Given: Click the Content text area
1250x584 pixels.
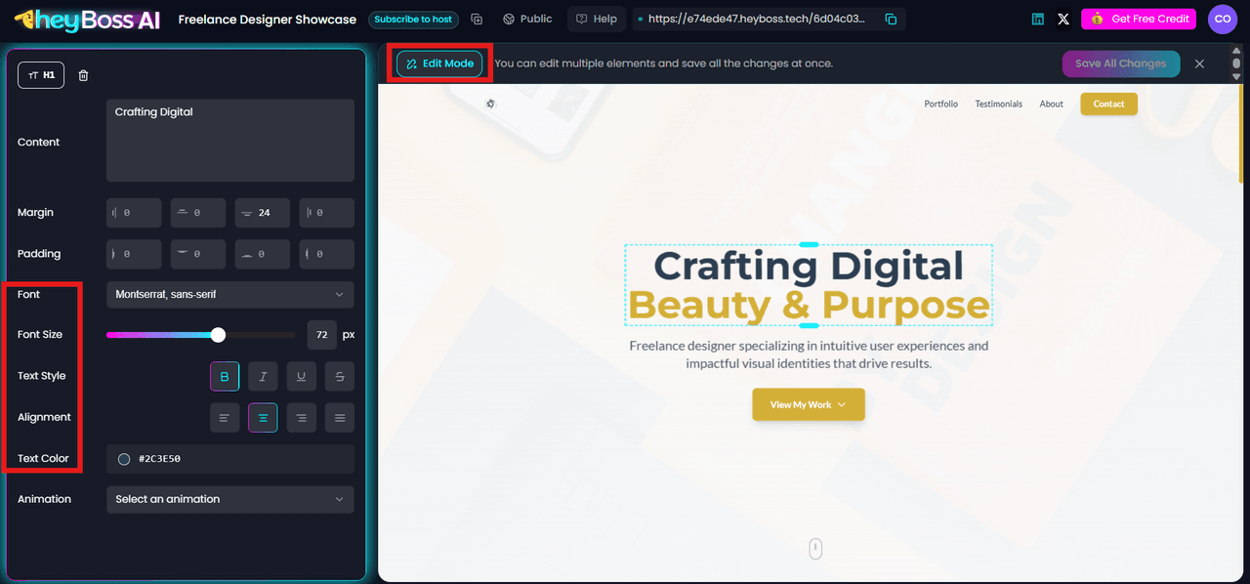Looking at the screenshot, I should point(230,141).
